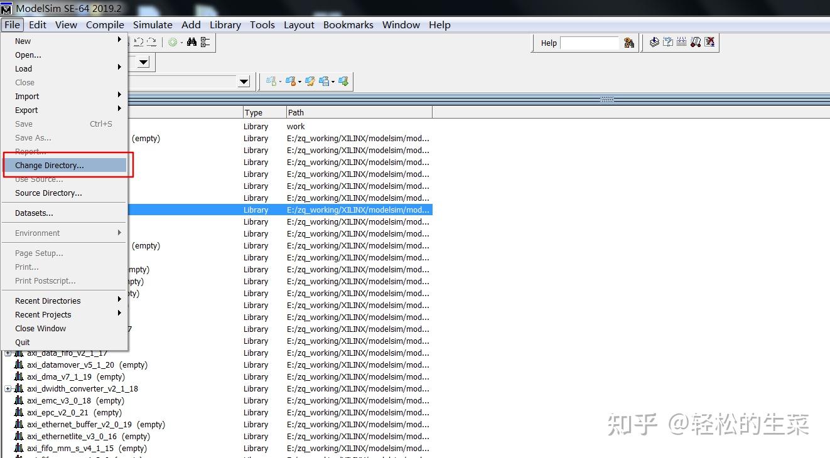Open the Library menu in menu bar

(x=225, y=24)
